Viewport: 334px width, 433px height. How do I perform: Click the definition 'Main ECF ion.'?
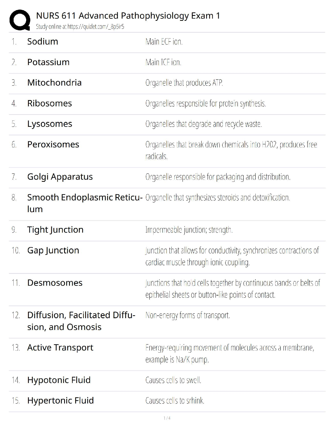pyautogui.click(x=164, y=42)
